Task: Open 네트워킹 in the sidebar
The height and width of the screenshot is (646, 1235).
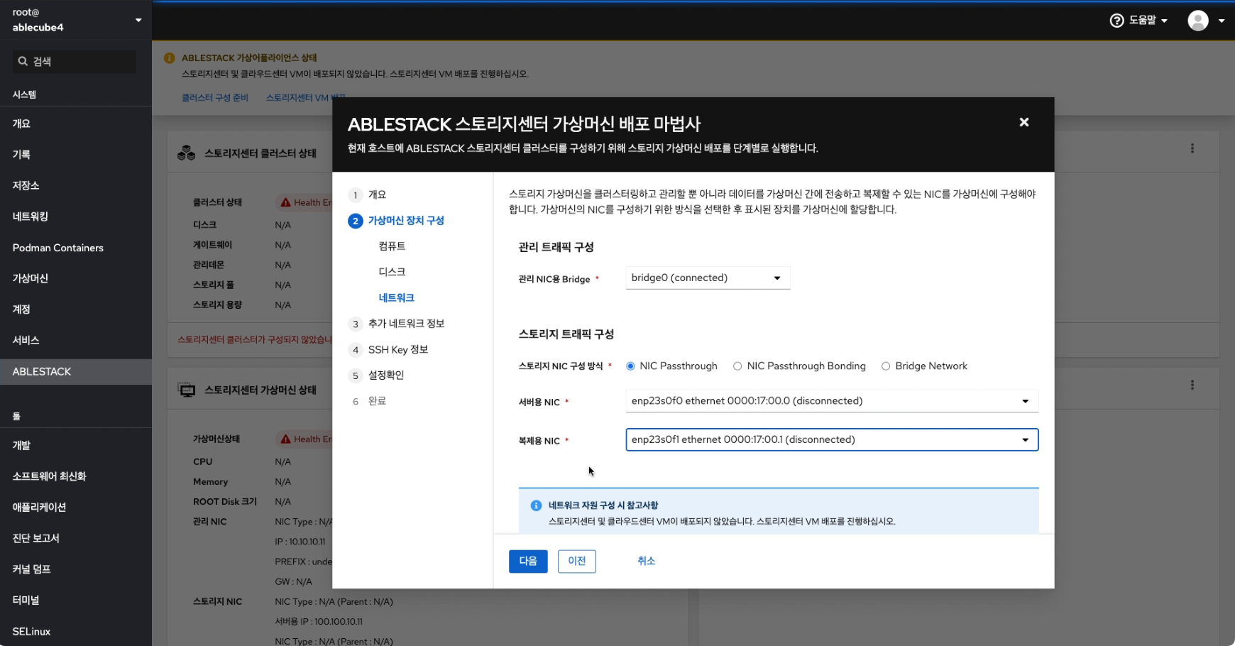Action: [76, 217]
